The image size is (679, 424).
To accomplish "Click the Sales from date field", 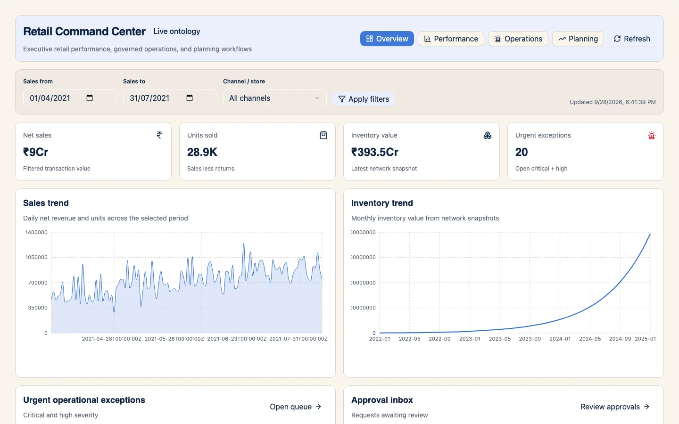I will tap(70, 98).
